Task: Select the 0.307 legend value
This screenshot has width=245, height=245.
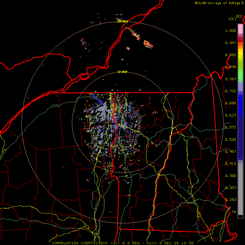Action: click(231, 188)
